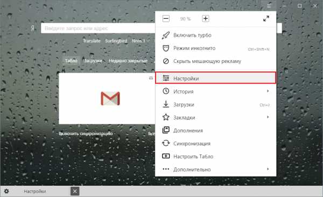323x197 pixels.
Task: Click the zoom out minus button
Action: pos(166,18)
